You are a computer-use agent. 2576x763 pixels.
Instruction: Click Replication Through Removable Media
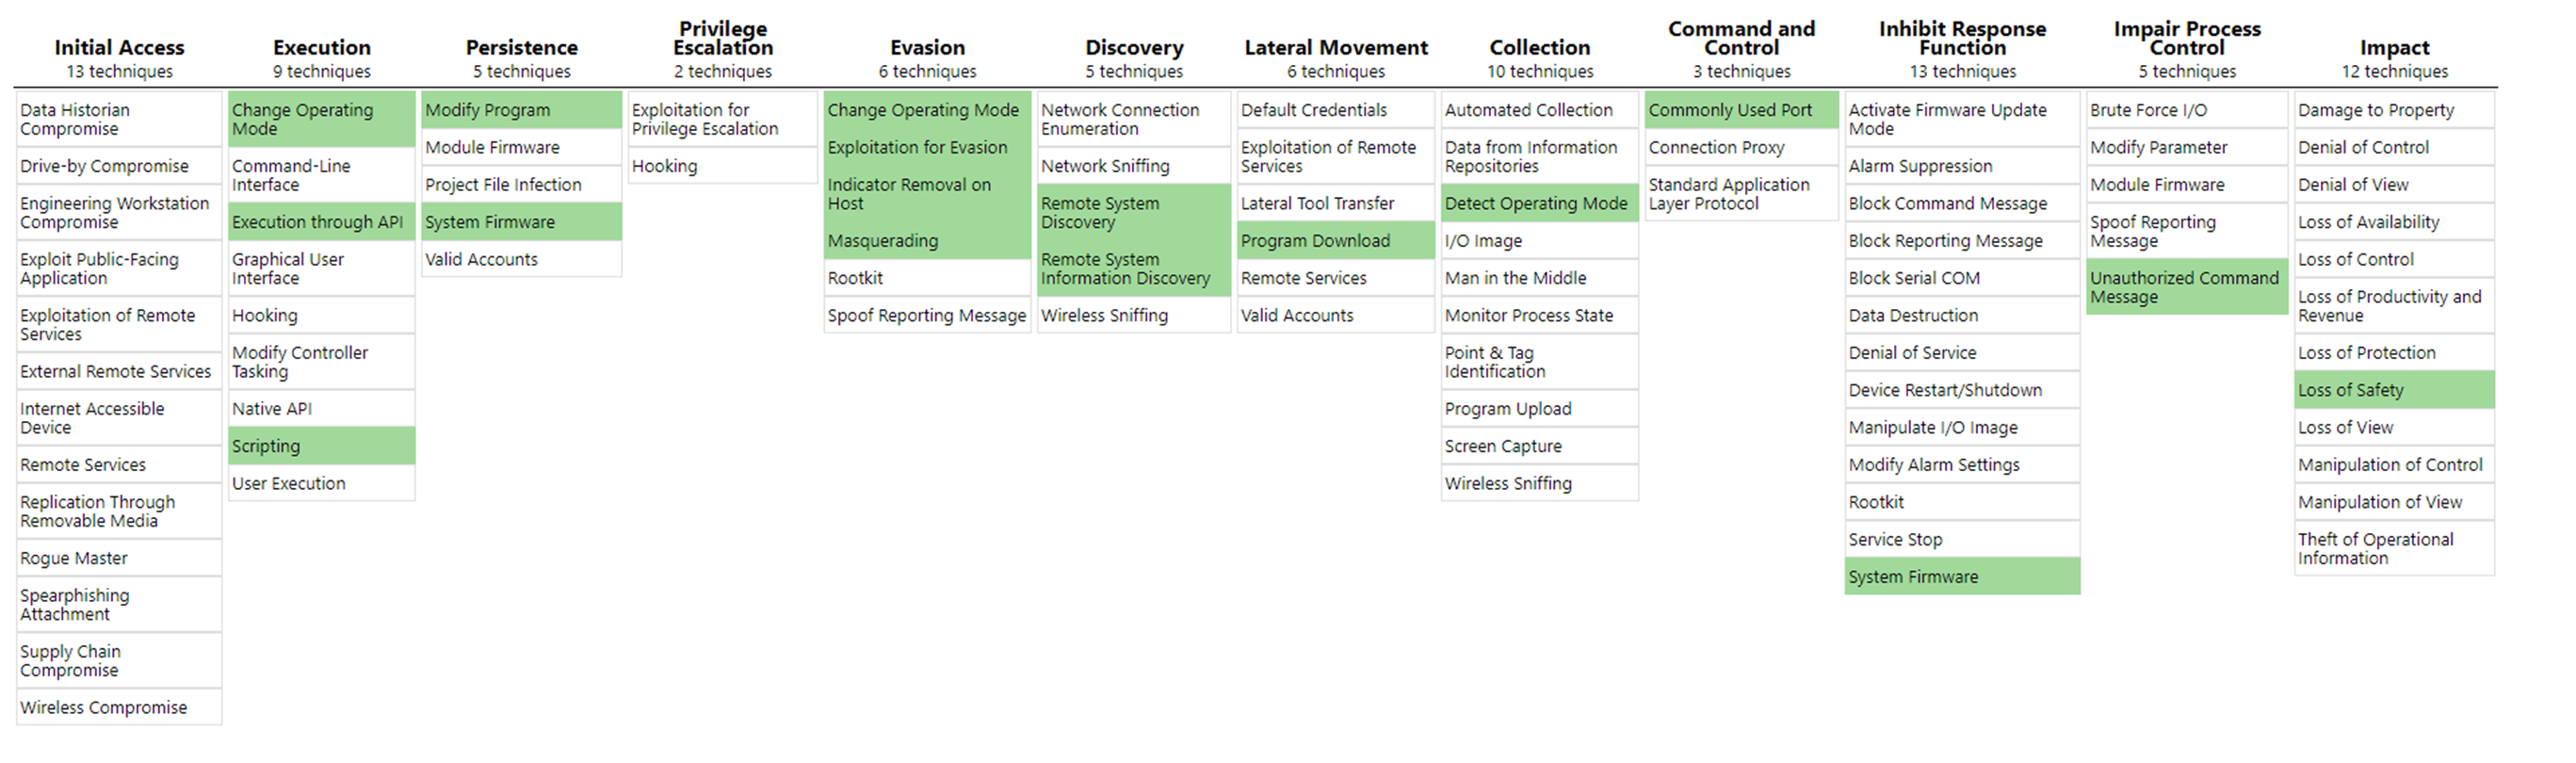point(119,511)
